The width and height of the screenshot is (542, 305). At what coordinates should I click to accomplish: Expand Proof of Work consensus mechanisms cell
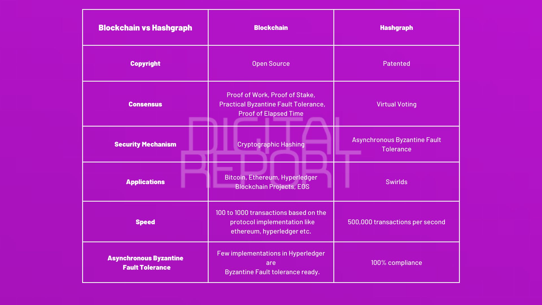pos(271,104)
